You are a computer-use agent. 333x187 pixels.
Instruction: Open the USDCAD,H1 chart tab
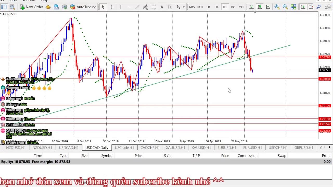pos(69,148)
